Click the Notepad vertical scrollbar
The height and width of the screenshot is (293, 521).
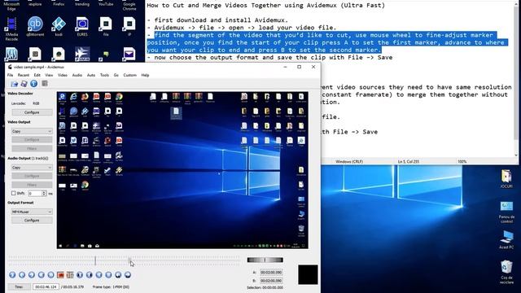516,80
